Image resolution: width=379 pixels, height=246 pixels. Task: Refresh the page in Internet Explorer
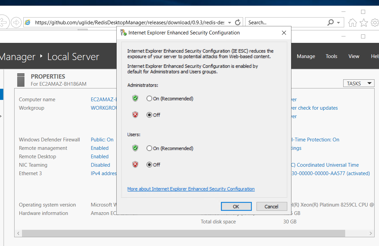(x=238, y=22)
